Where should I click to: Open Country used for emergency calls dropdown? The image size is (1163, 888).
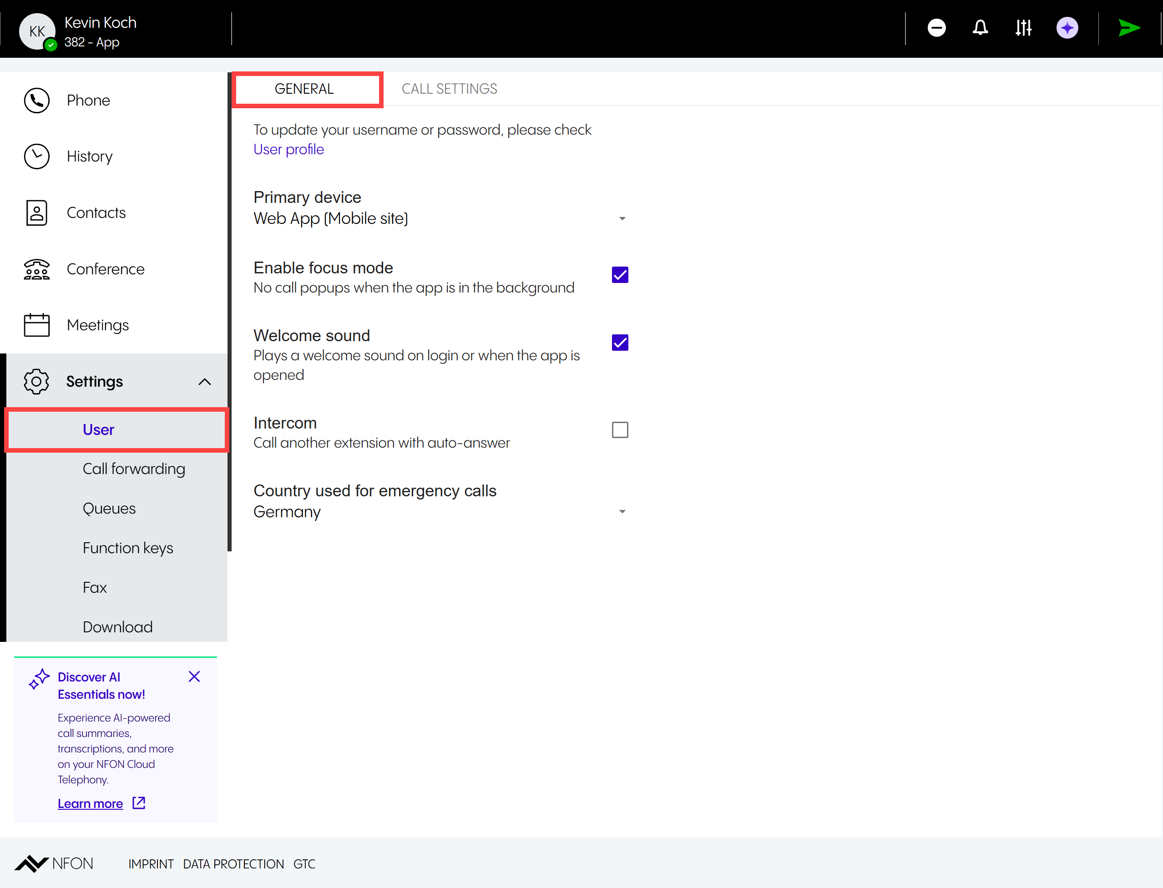(440, 512)
